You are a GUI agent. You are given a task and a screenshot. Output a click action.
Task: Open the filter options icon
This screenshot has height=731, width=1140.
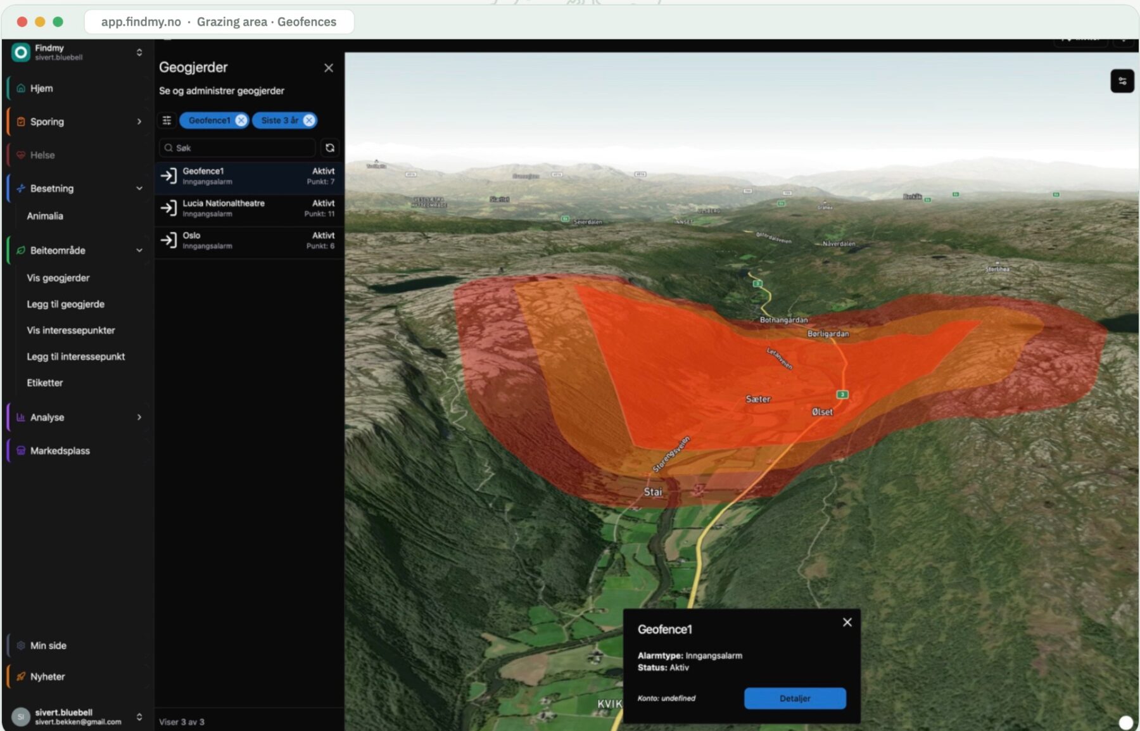[x=167, y=120]
